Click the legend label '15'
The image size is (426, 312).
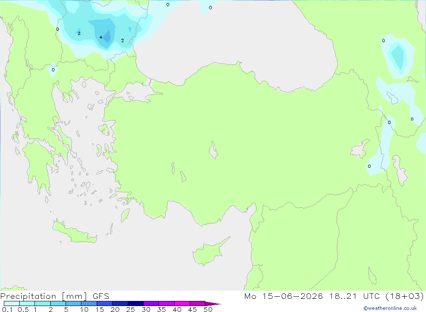pos(100,309)
